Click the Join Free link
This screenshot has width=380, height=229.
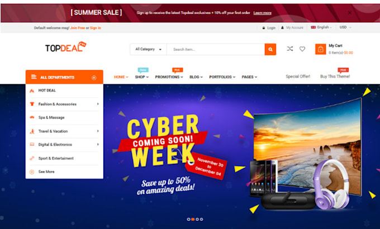point(78,28)
